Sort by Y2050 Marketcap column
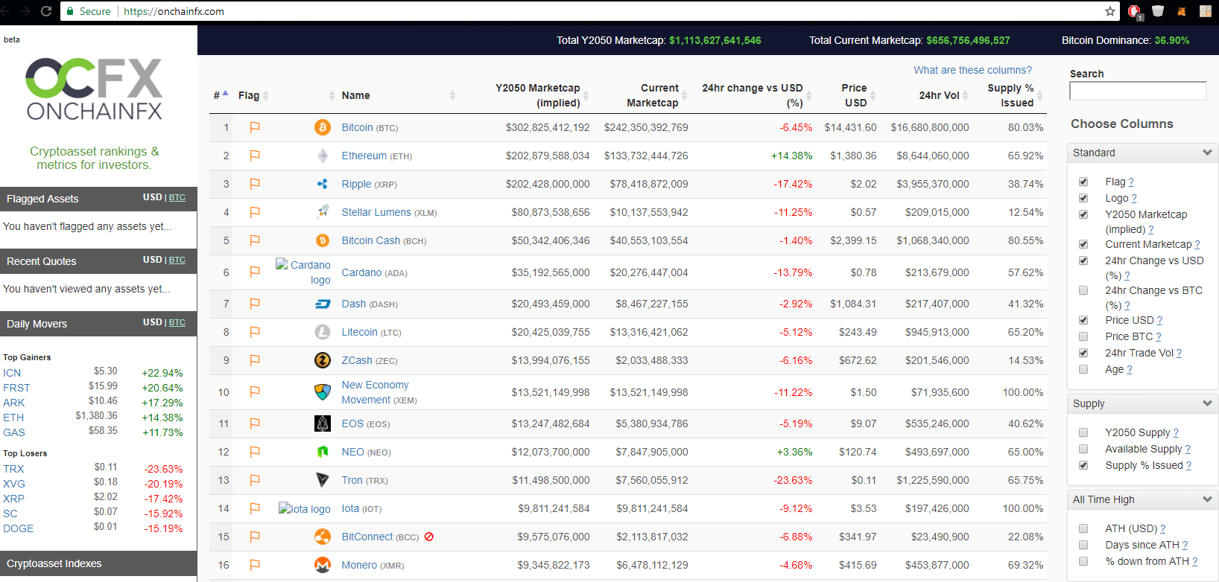1219x582 pixels. (x=538, y=95)
